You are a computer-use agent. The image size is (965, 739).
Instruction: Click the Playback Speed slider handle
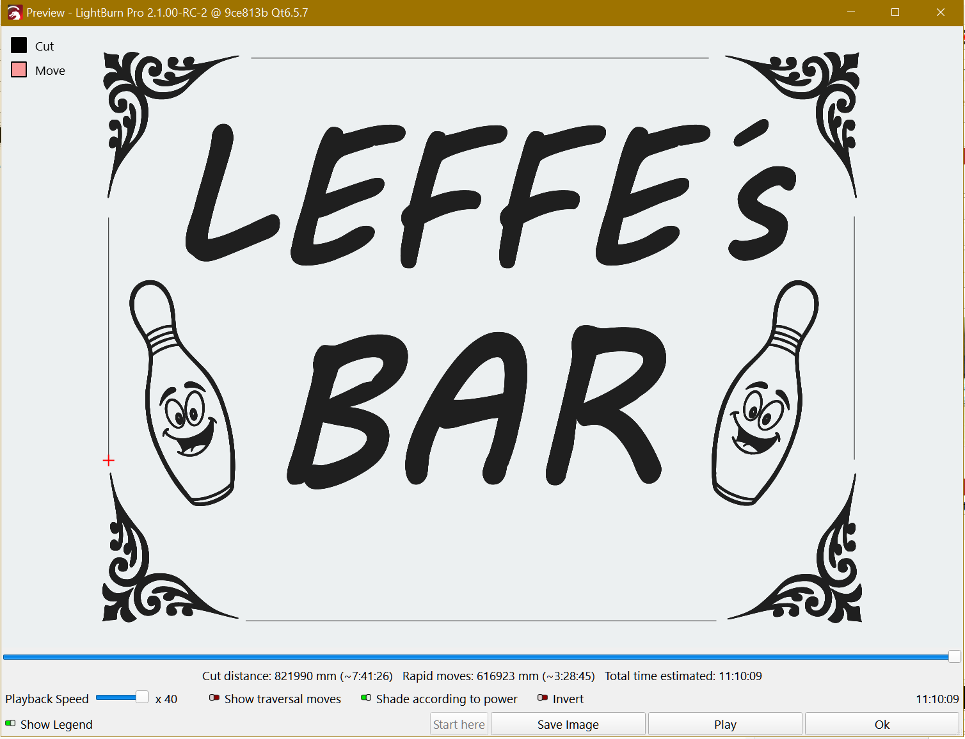coord(142,697)
